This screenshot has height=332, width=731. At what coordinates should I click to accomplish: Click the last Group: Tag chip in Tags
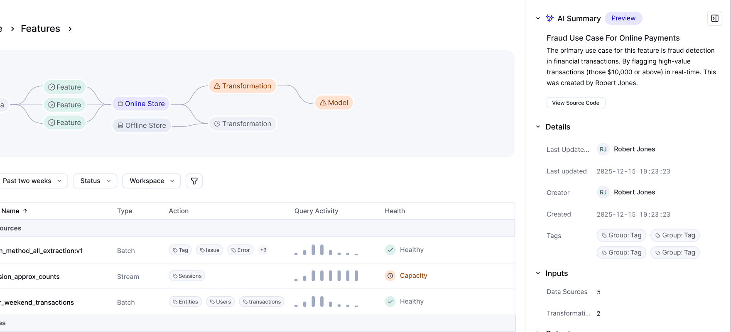pyautogui.click(x=675, y=252)
